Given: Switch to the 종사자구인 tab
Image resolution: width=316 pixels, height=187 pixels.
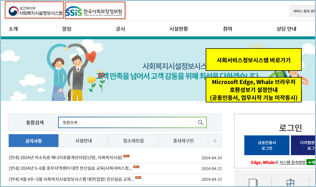Looking at the screenshot, I should coord(183,140).
